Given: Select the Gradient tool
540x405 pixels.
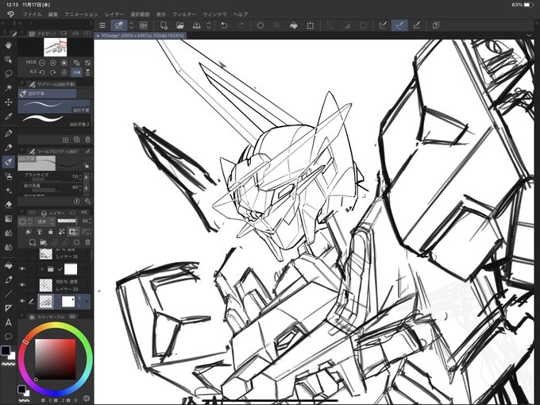Looking at the screenshot, I should 8,218.
